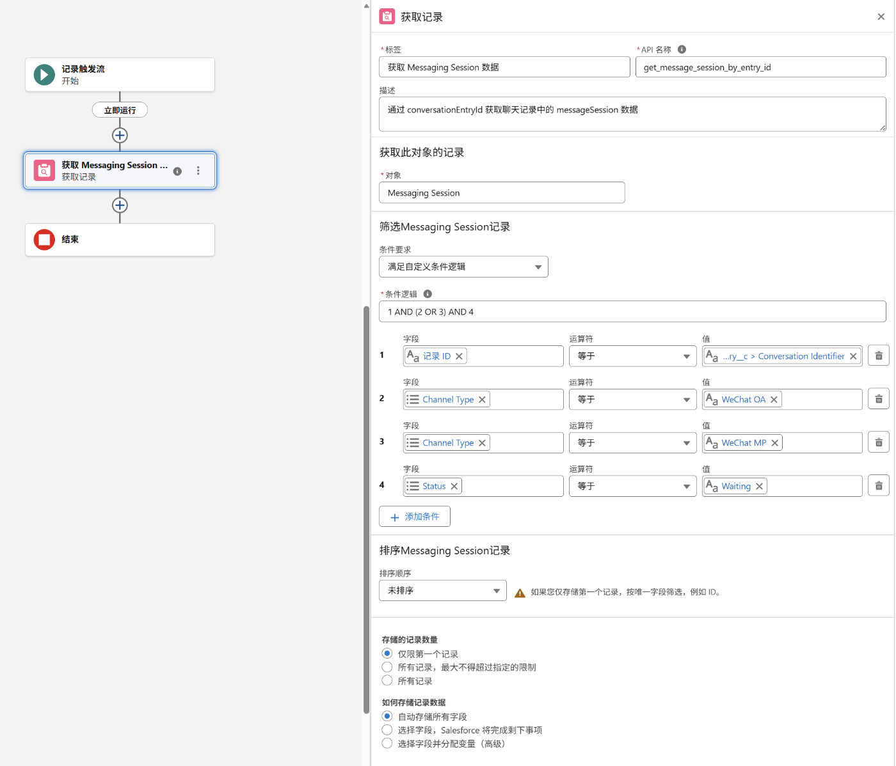Open operator dropdown for condition 2
Image resolution: width=896 pixels, height=766 pixels.
(632, 400)
